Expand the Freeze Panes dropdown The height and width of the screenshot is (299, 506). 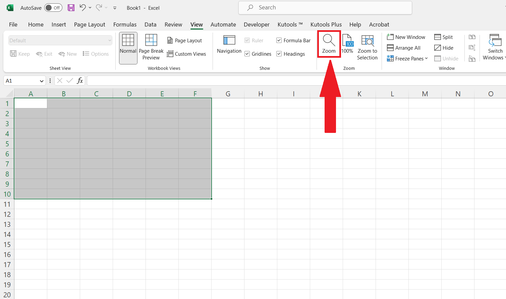(x=427, y=58)
